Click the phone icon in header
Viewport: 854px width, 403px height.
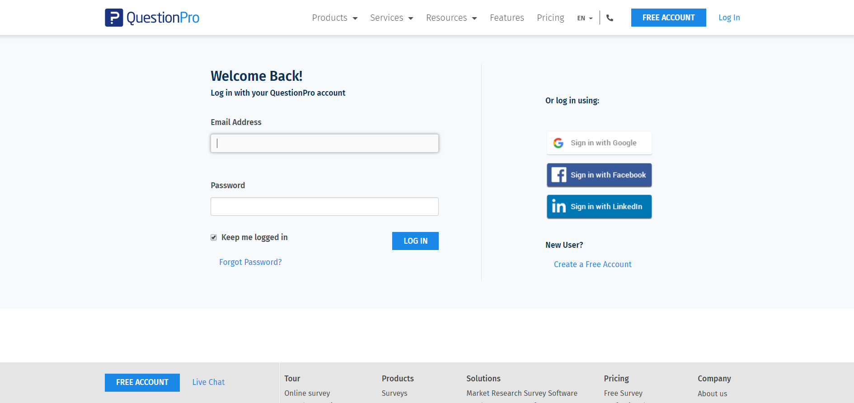tap(610, 18)
